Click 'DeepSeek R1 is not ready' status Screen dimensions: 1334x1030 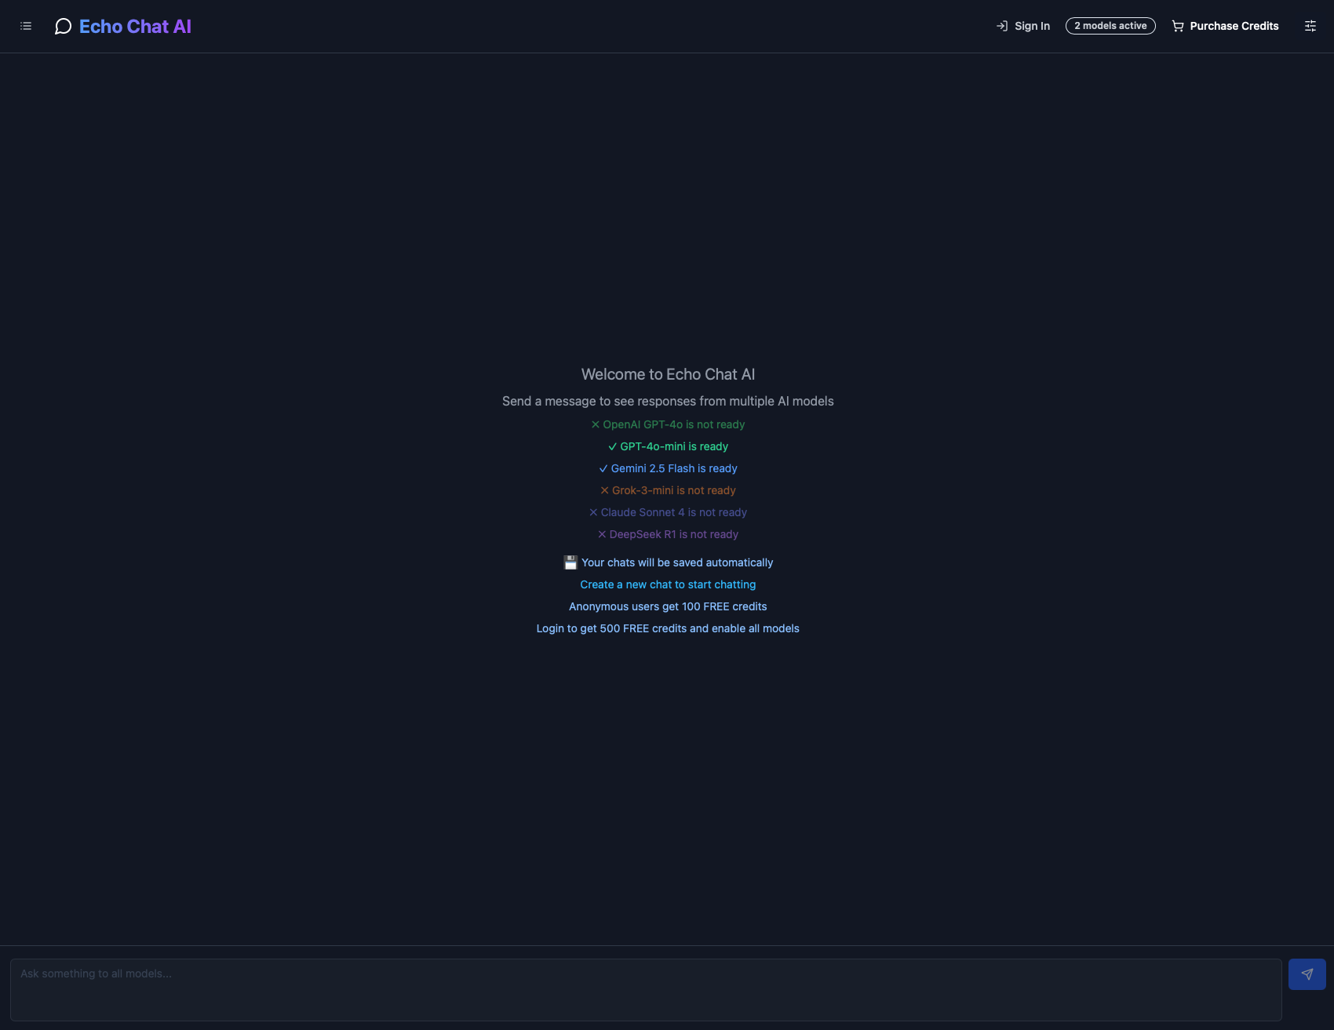668,534
